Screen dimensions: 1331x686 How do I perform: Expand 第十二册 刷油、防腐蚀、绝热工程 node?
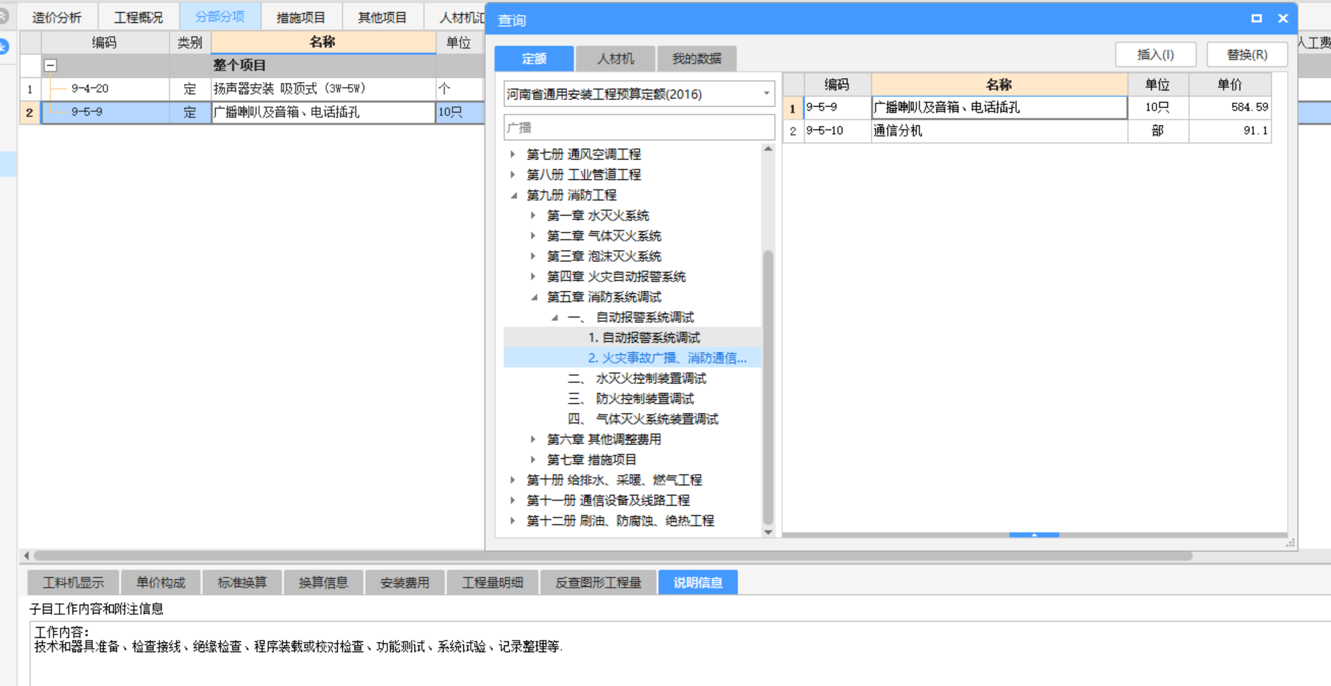pyautogui.click(x=513, y=520)
